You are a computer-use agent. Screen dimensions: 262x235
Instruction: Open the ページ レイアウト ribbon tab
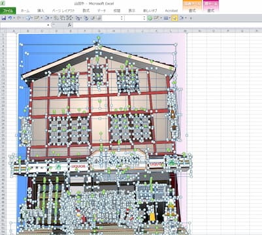63,10
